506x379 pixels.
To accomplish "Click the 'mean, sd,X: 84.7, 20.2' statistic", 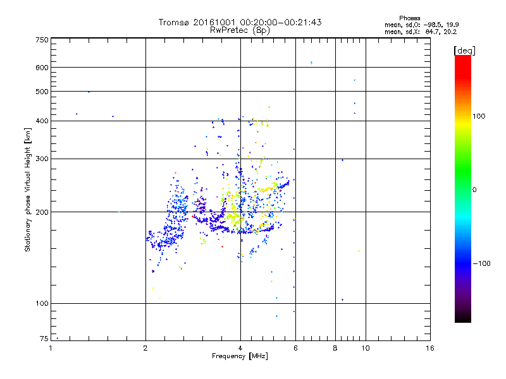I will 421,32.
